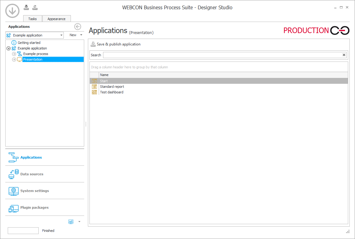Screen dimensions: 355x239
Task: Expand the Presentation tree node
Action: [x=14, y=59]
